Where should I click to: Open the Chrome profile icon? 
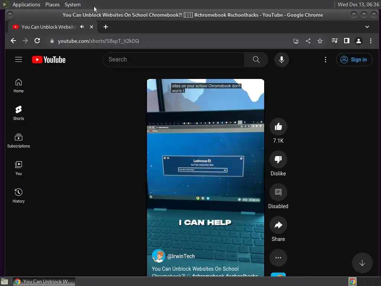click(358, 41)
